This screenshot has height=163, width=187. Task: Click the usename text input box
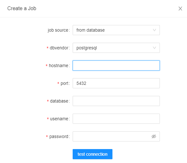click(116, 119)
